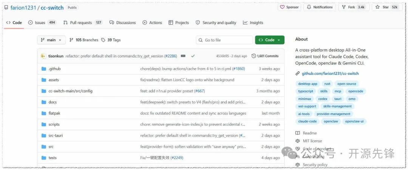Select the claude-code topic tag
This screenshot has height=170, width=408.
(307, 121)
